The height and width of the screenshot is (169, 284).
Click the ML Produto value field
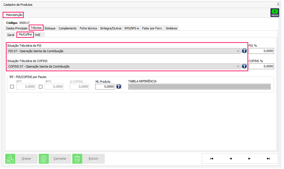coord(105,87)
